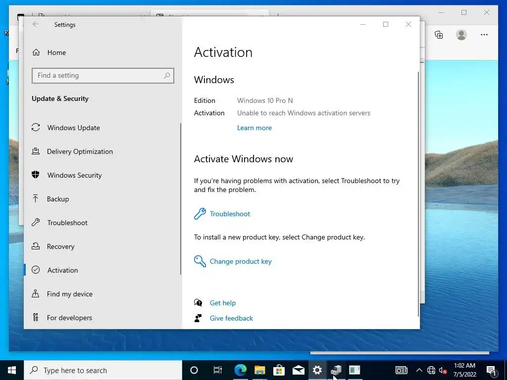The height and width of the screenshot is (380, 507).
Task: Click the taskbar search box
Action: pyautogui.click(x=103, y=370)
